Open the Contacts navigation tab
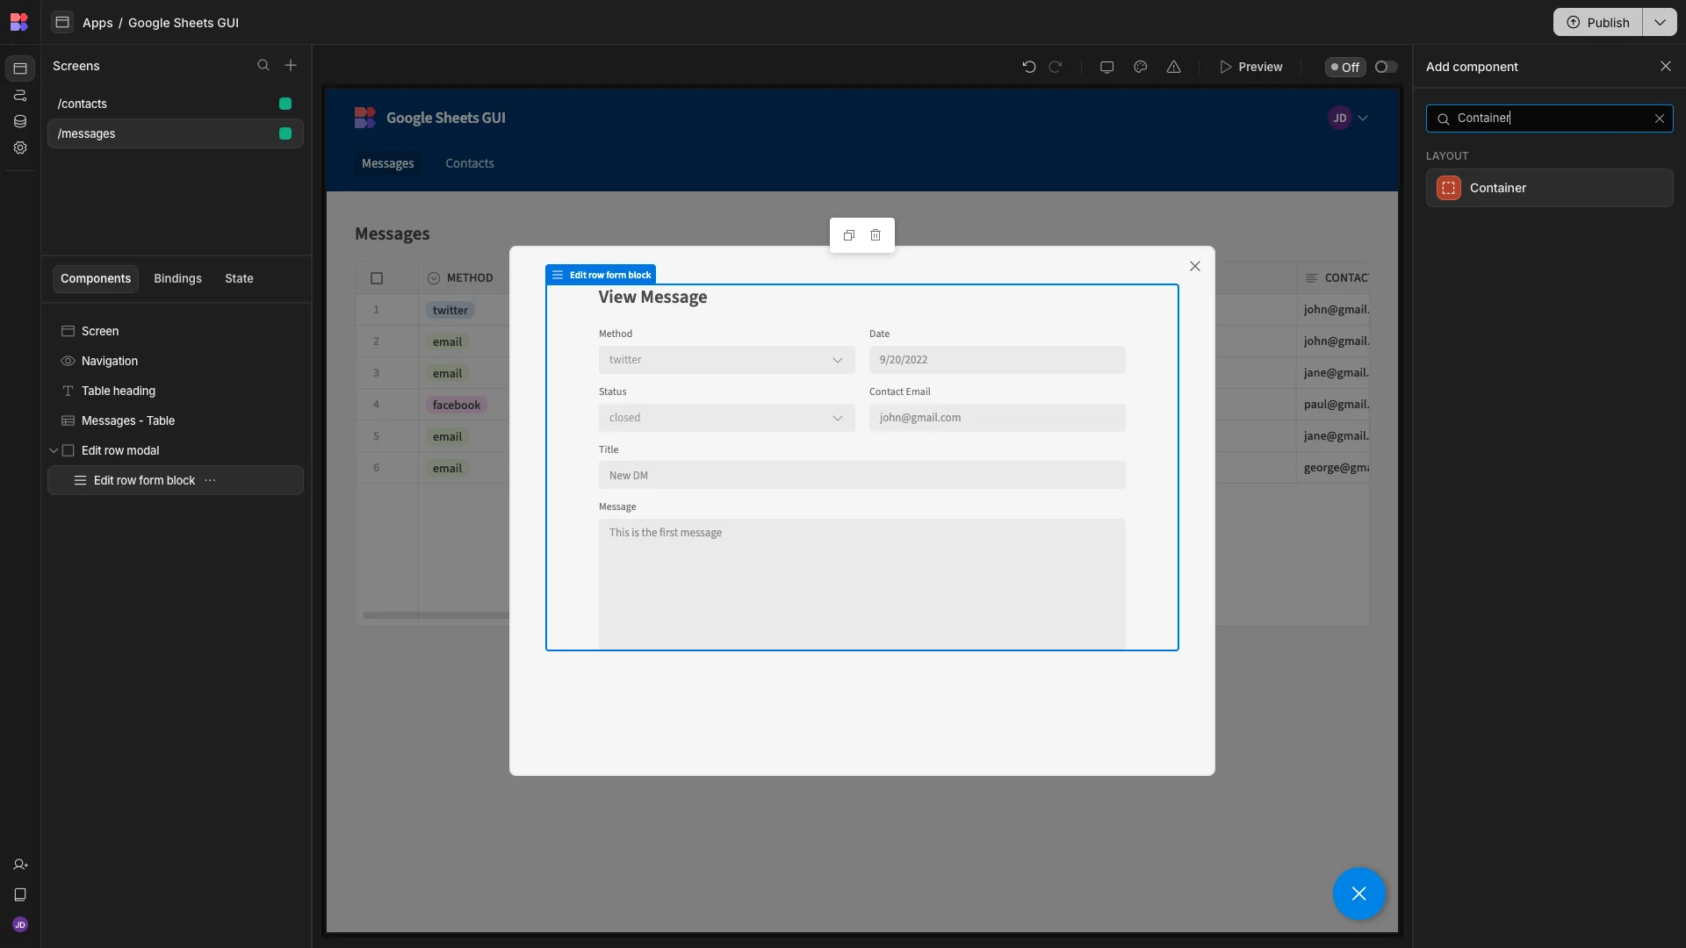The width and height of the screenshot is (1686, 948). pyautogui.click(x=469, y=163)
